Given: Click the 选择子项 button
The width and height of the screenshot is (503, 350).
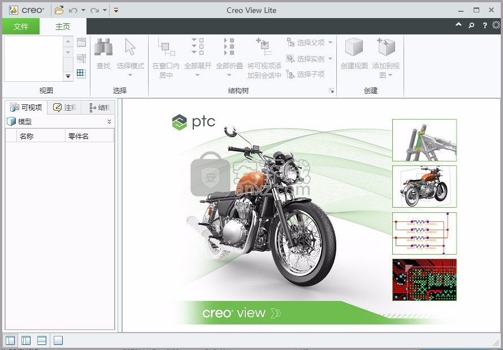Looking at the screenshot, I should click(x=306, y=75).
